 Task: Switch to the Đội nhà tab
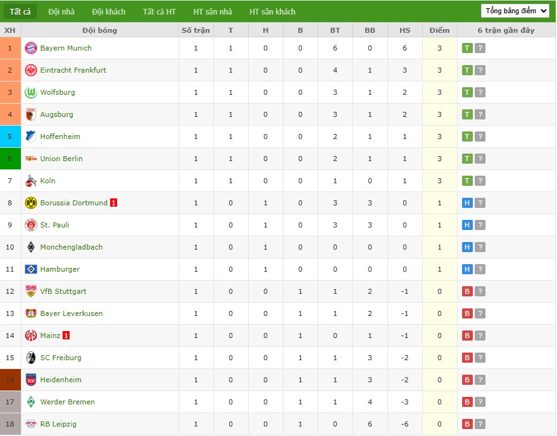point(61,11)
